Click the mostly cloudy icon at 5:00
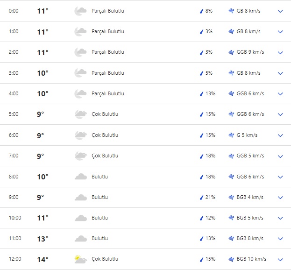The height and width of the screenshot is (270, 291). tap(80, 114)
